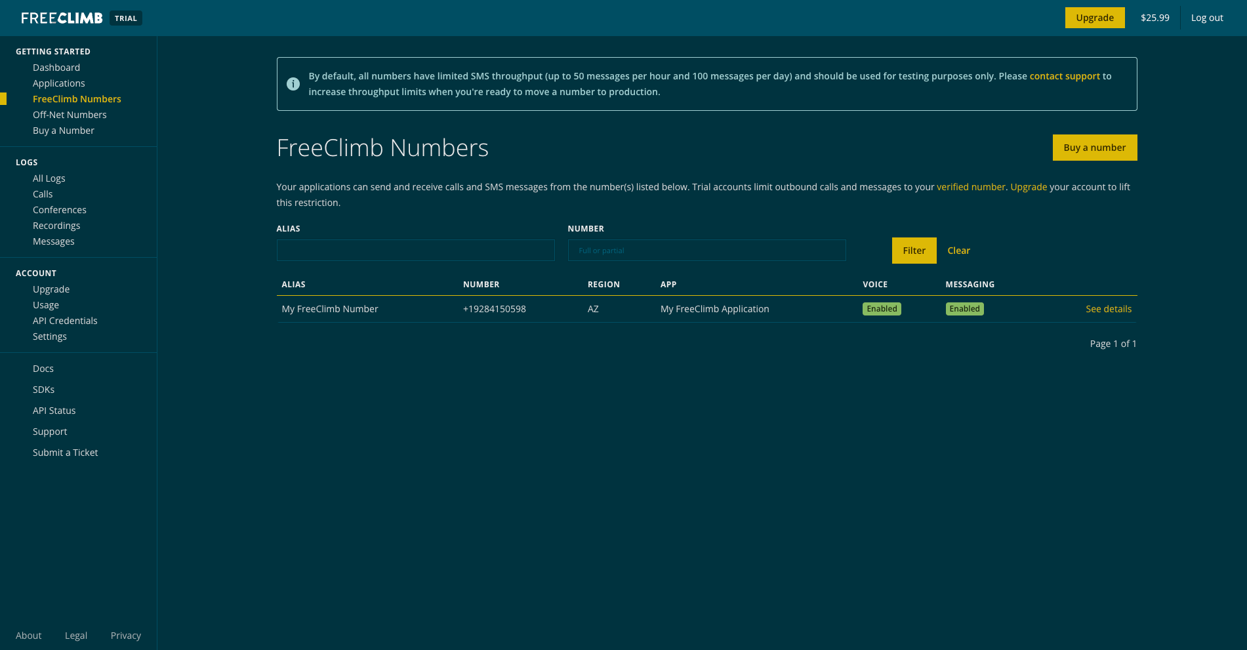Click the REGION column header
The height and width of the screenshot is (650, 1247).
603,285
